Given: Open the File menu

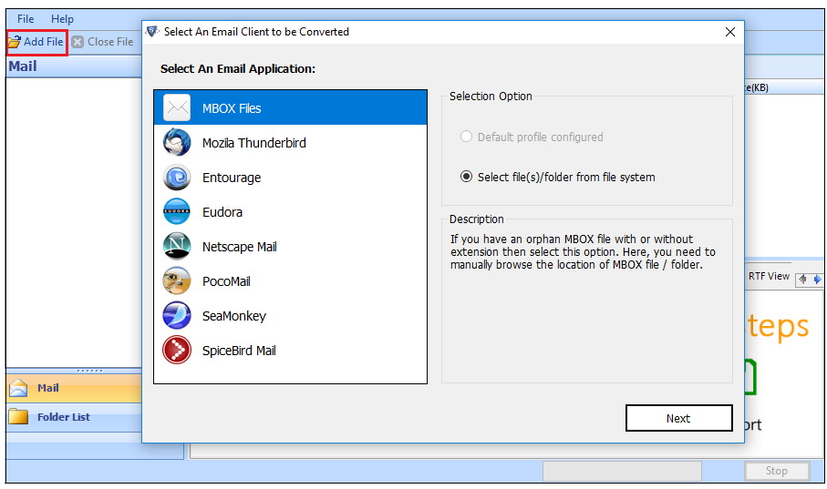Looking at the screenshot, I should pyautogui.click(x=26, y=19).
